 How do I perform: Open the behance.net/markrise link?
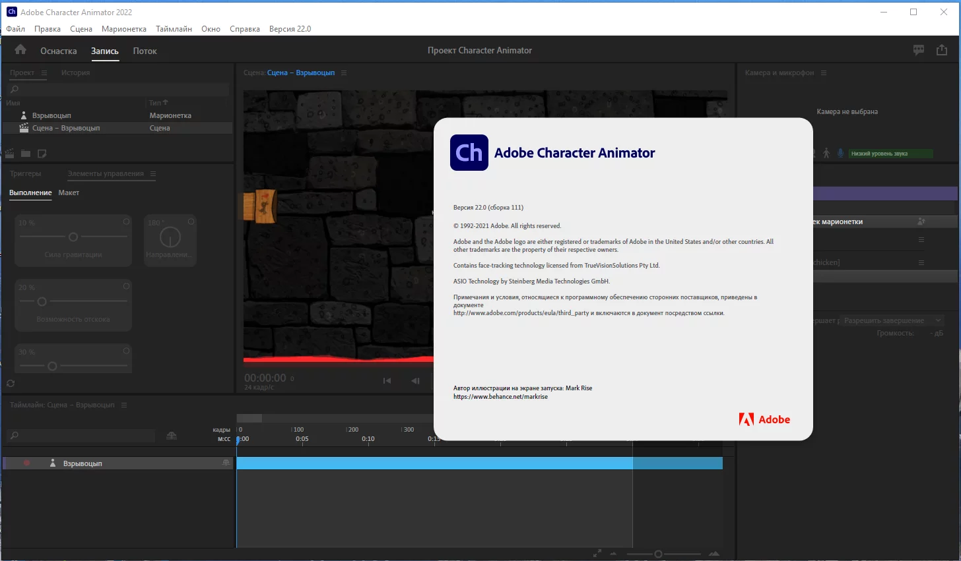click(500, 397)
